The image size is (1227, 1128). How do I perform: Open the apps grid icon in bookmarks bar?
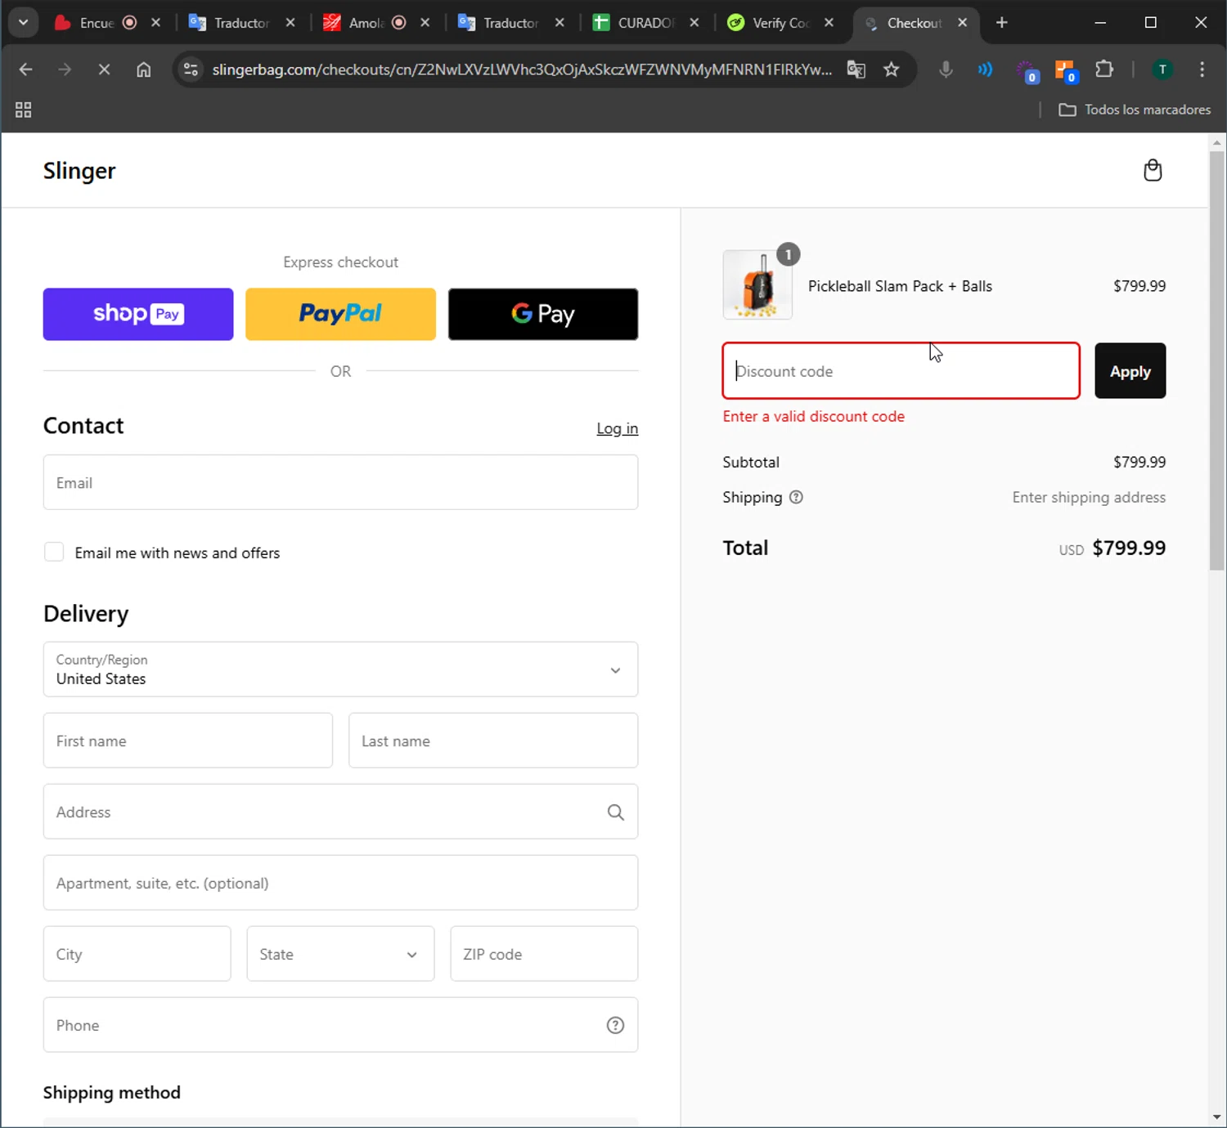tap(24, 110)
